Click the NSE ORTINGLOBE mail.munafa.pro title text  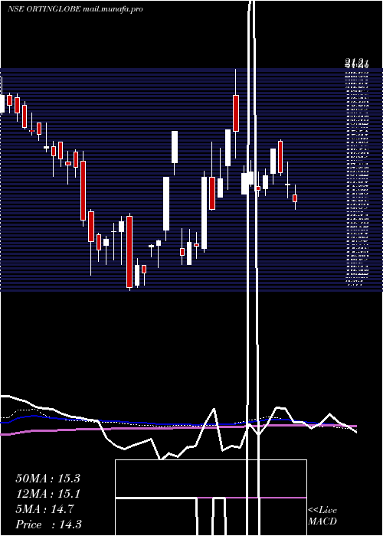pyautogui.click(x=75, y=9)
